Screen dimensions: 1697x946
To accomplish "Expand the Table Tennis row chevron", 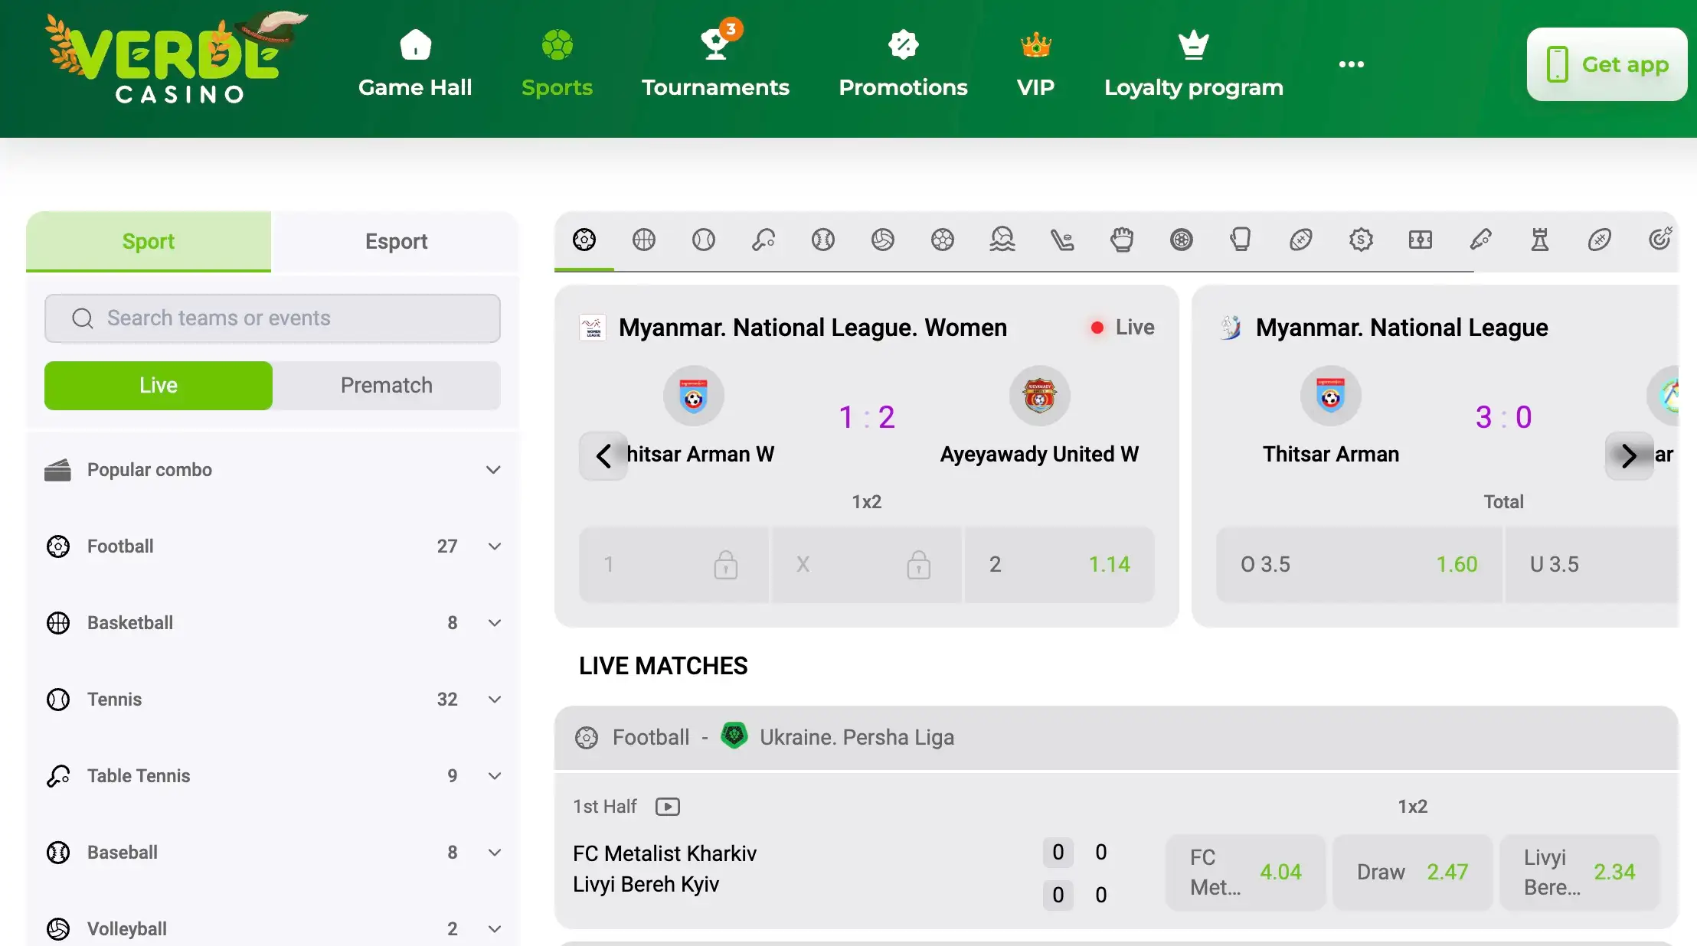I will coord(495,776).
